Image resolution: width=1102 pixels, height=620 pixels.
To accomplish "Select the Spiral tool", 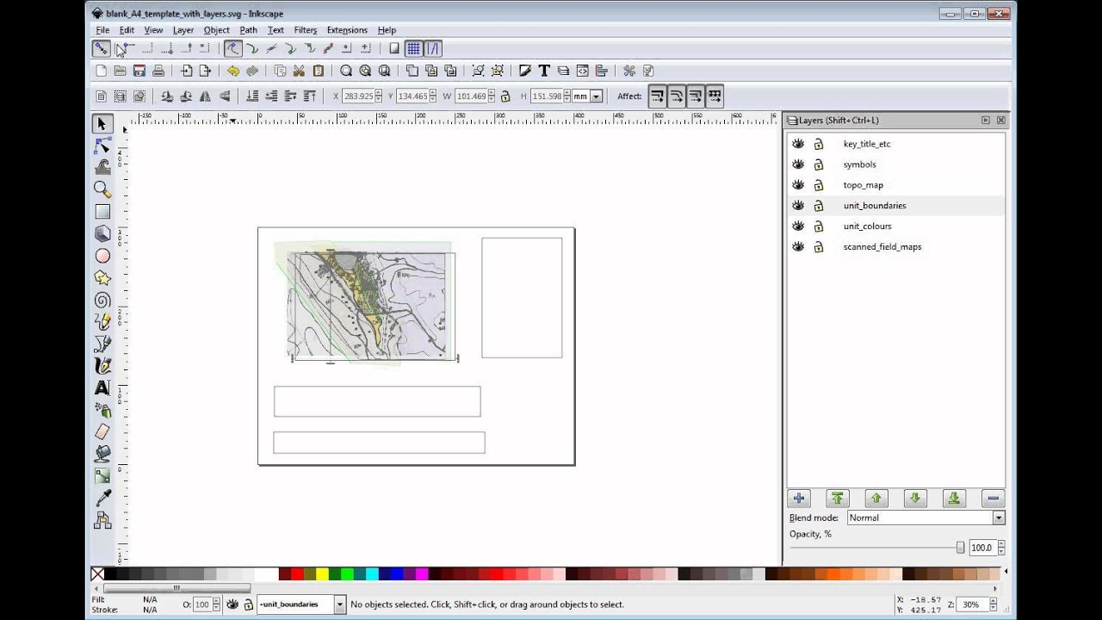I will point(102,300).
